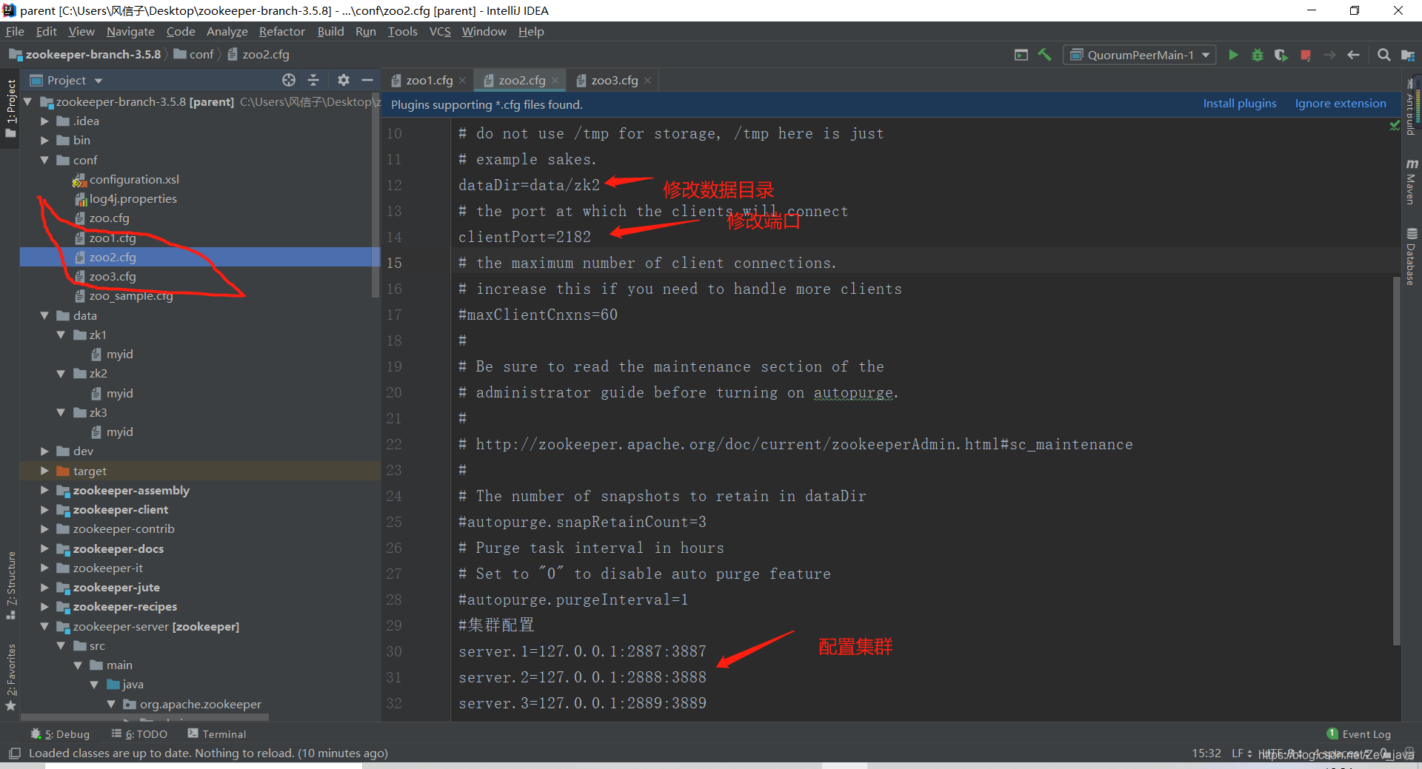Select myid file under zk2 folder
1422x769 pixels.
[119, 393]
